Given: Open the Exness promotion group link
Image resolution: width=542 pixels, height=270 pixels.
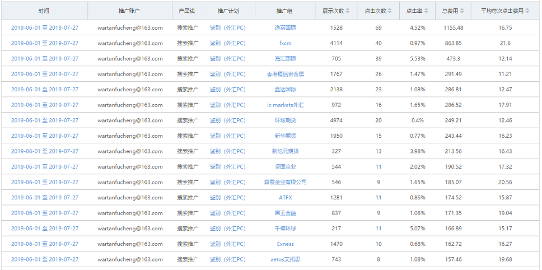Looking at the screenshot, I should click(x=285, y=244).
